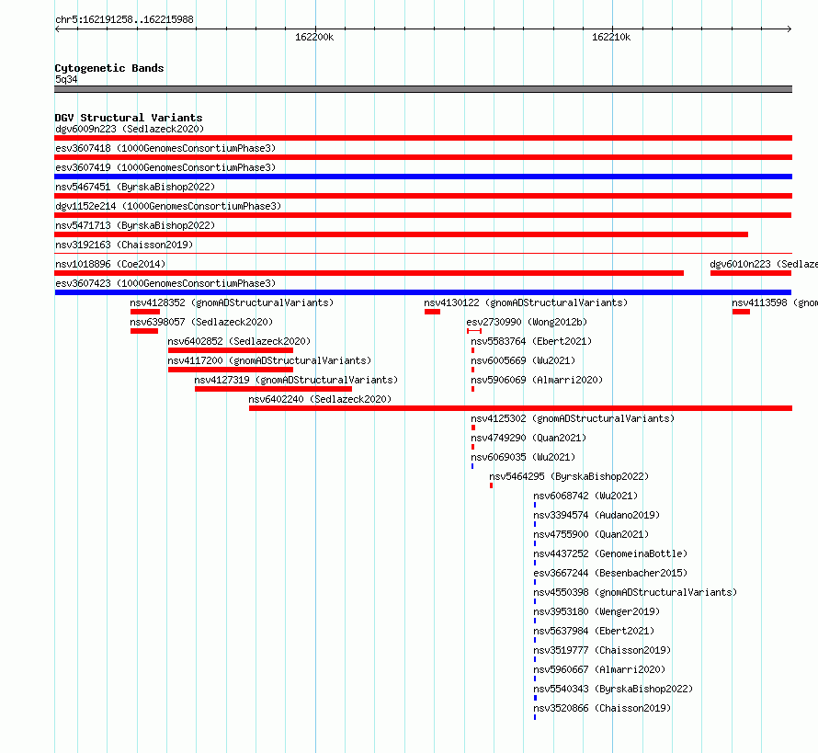Image resolution: width=818 pixels, height=753 pixels.
Task: Open nsv1018896 (Coe2014) variant label
Action: [110, 264]
